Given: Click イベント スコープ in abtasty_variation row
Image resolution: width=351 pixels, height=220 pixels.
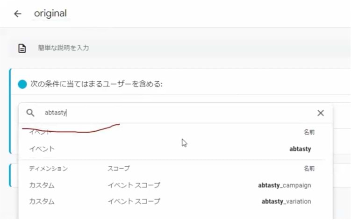Looking at the screenshot, I should point(134,201).
